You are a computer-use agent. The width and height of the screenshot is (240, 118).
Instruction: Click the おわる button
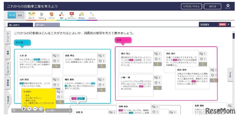pos(212,7)
